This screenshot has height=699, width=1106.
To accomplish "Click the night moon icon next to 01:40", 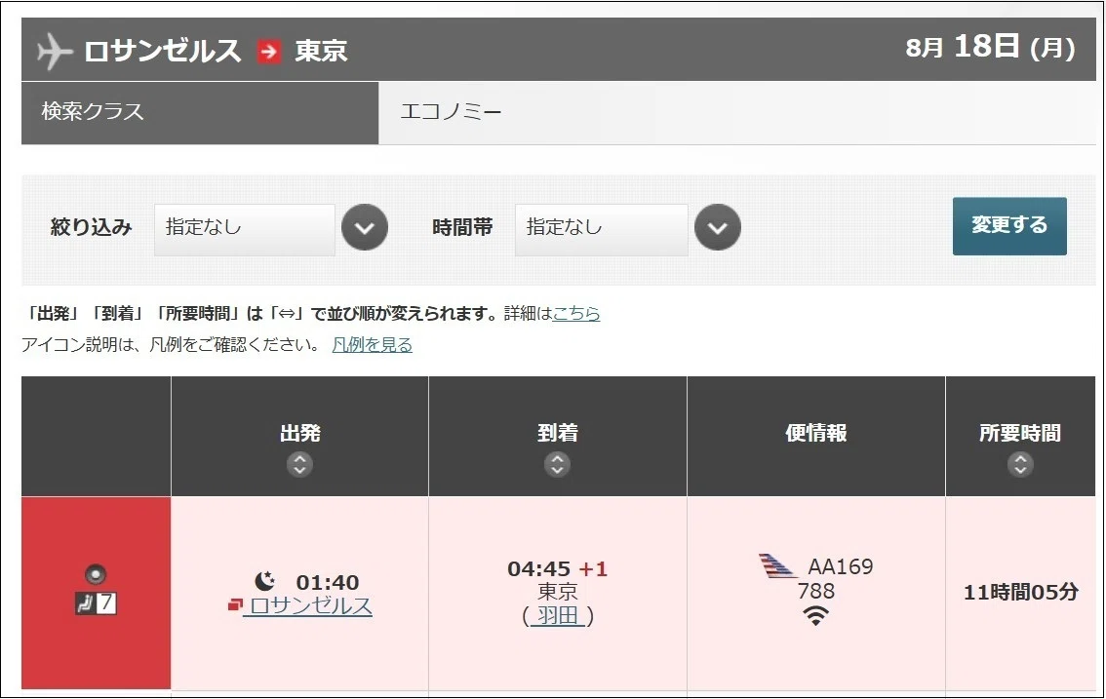I will pos(265,581).
